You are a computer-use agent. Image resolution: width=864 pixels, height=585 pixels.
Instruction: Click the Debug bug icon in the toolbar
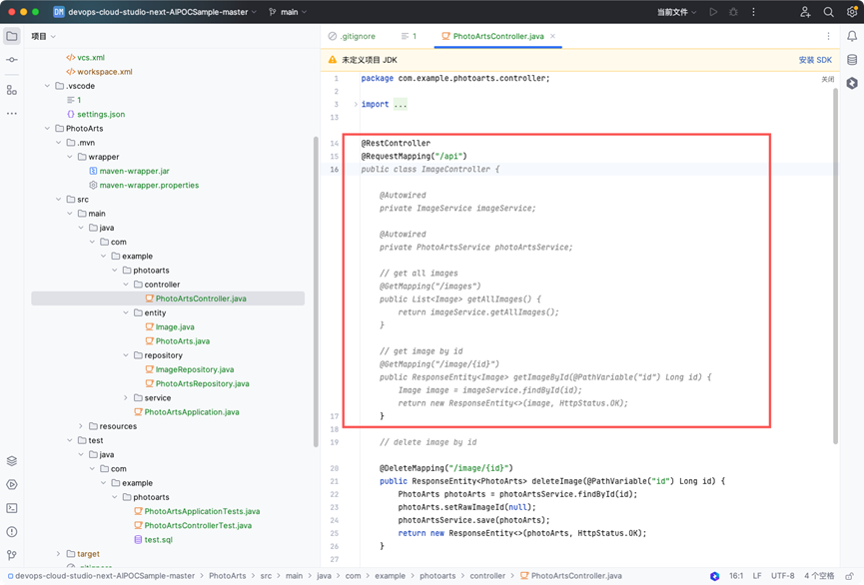pos(733,12)
